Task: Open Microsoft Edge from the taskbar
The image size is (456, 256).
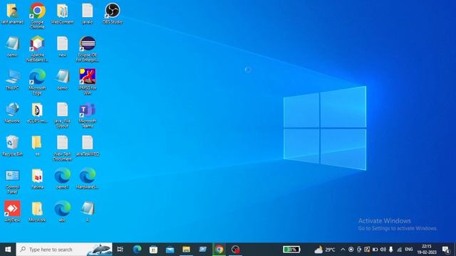Action: pos(137,250)
